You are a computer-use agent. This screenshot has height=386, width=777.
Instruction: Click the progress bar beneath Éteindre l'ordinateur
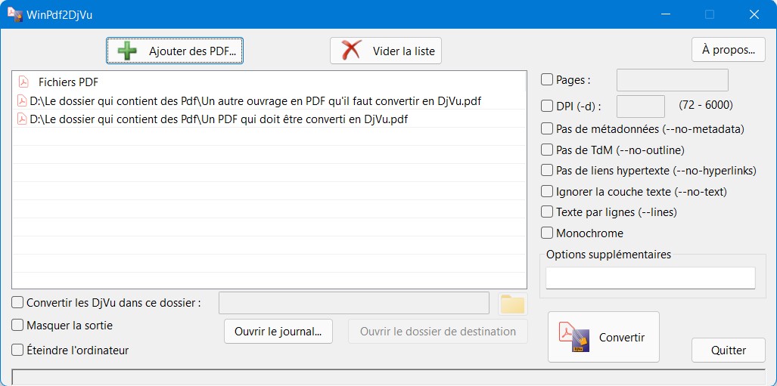(x=389, y=377)
